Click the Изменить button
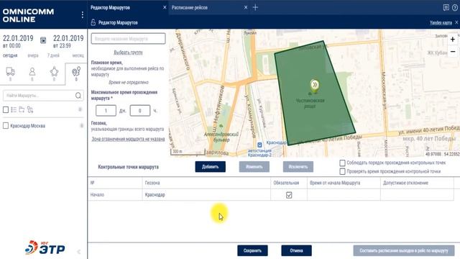The width and height of the screenshot is (460, 259). 254,167
